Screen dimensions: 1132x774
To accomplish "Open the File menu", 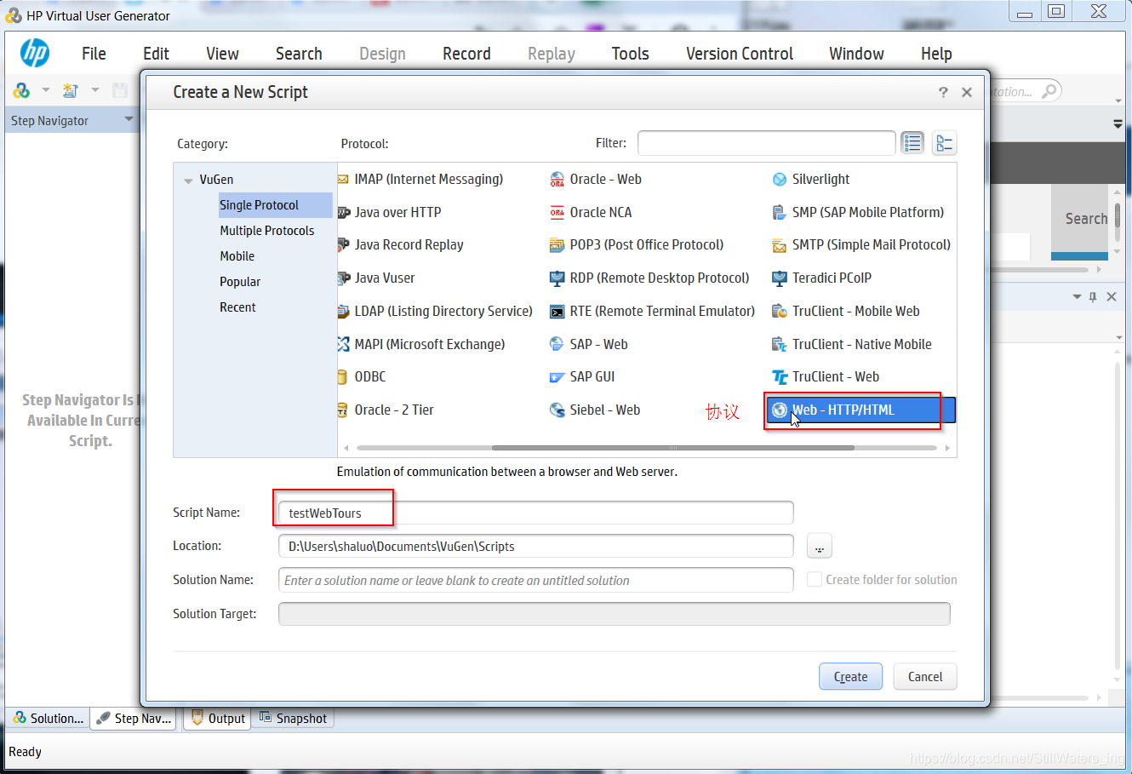I will tap(94, 54).
